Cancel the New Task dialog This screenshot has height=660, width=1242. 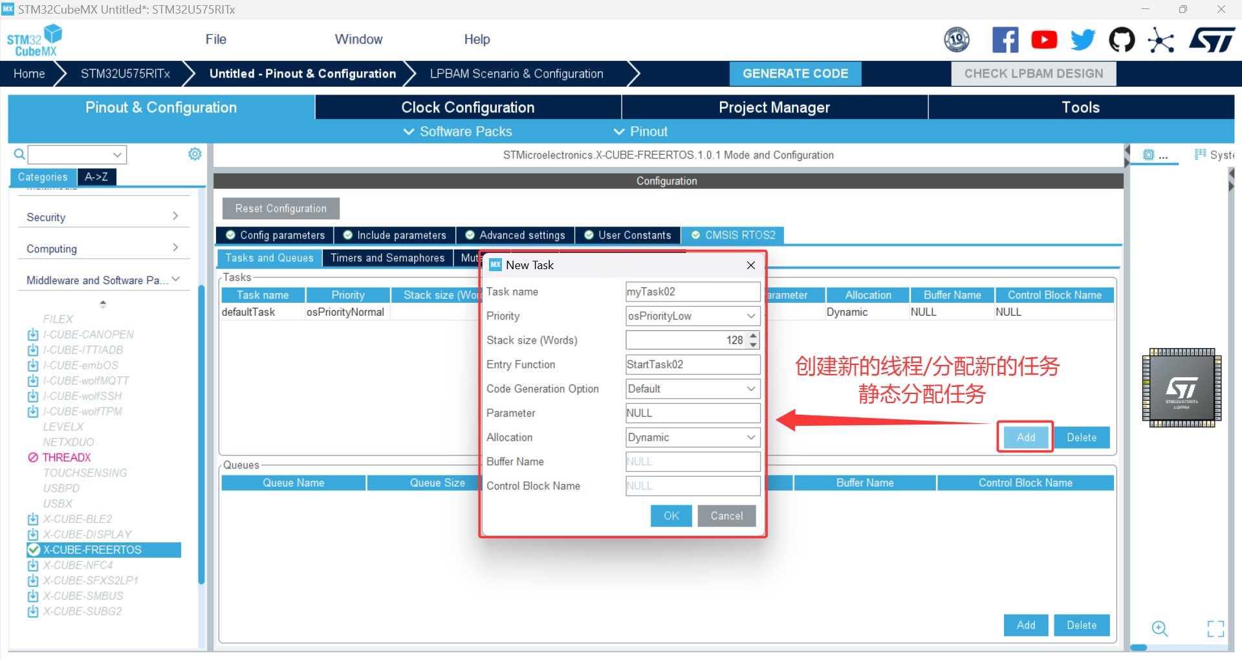click(726, 516)
